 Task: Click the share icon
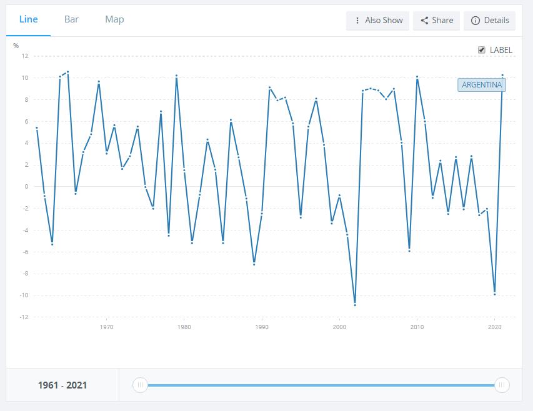point(425,21)
